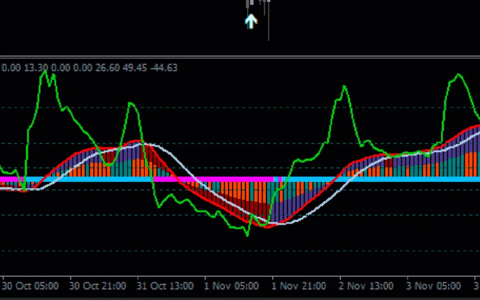Click the green line peak near 2 Nov 13:00
This screenshot has height=300, width=480.
click(x=344, y=87)
